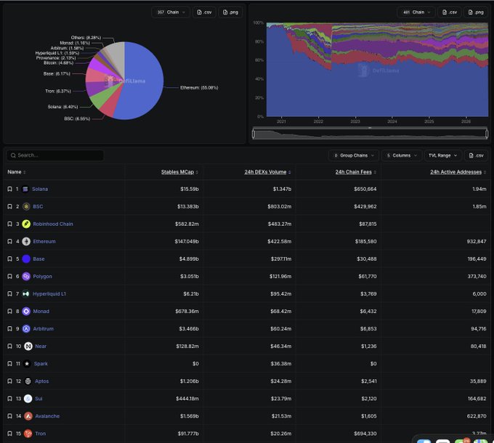Click the Arbitrum logo icon
Image resolution: width=494 pixels, height=443 pixels.
pos(26,329)
